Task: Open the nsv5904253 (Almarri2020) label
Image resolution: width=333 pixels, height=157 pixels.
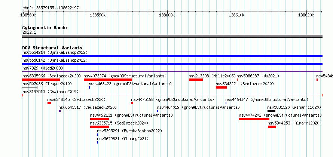Action: tap(294, 123)
